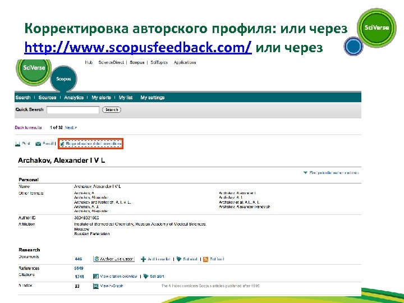The height and width of the screenshot is (303, 404).
Task: Select the Sources tab
Action: pos(47,98)
